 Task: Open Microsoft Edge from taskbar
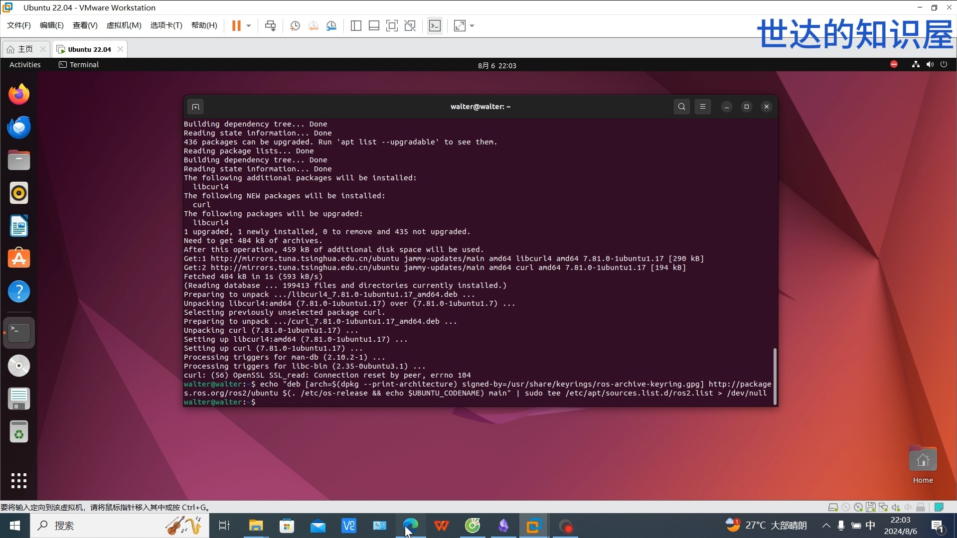pyautogui.click(x=411, y=526)
